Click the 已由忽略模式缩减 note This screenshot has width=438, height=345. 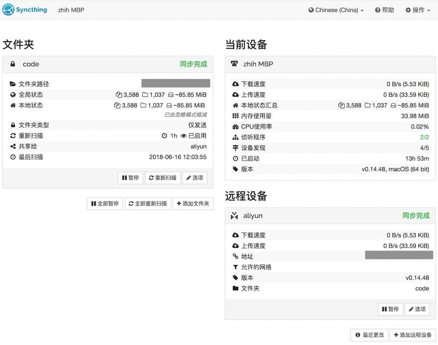coord(185,115)
